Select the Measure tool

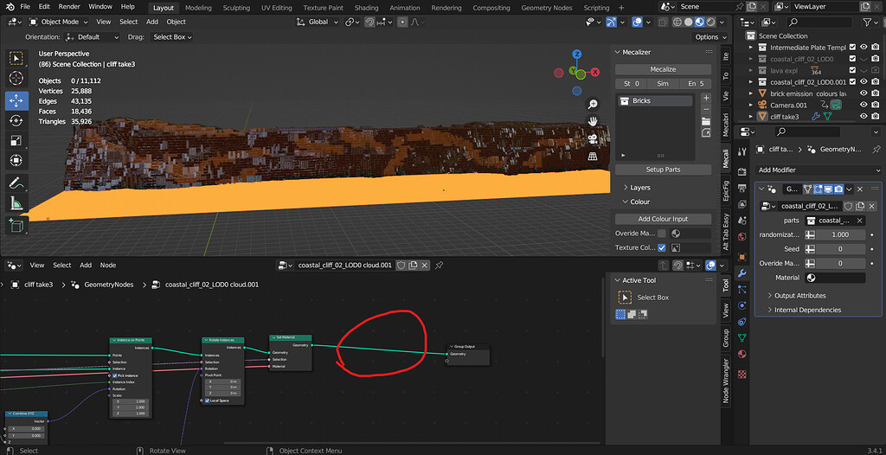point(16,203)
